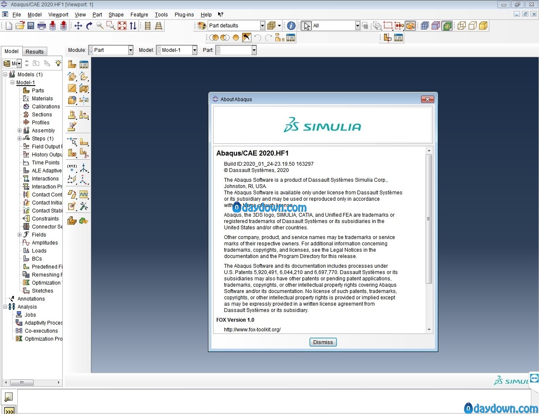Viewport: 539px width, 414px height.
Task: Open the Part Manager icon
Action: tap(84, 65)
